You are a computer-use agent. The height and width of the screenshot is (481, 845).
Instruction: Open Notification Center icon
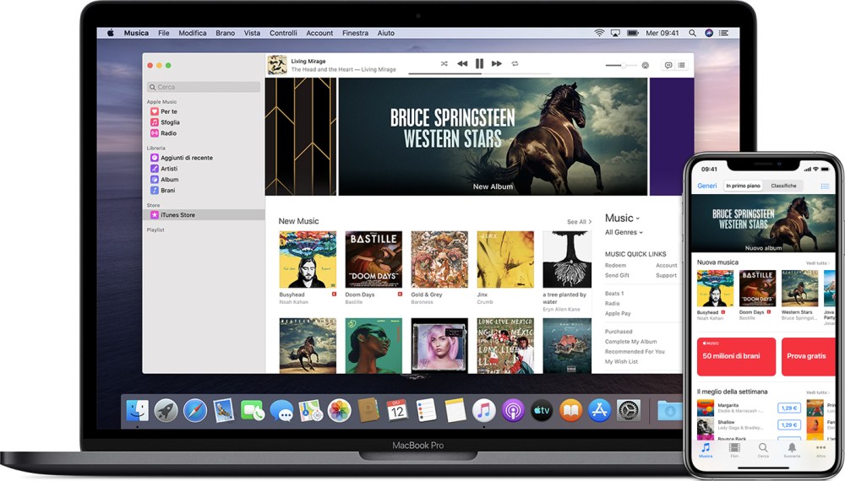pos(724,33)
